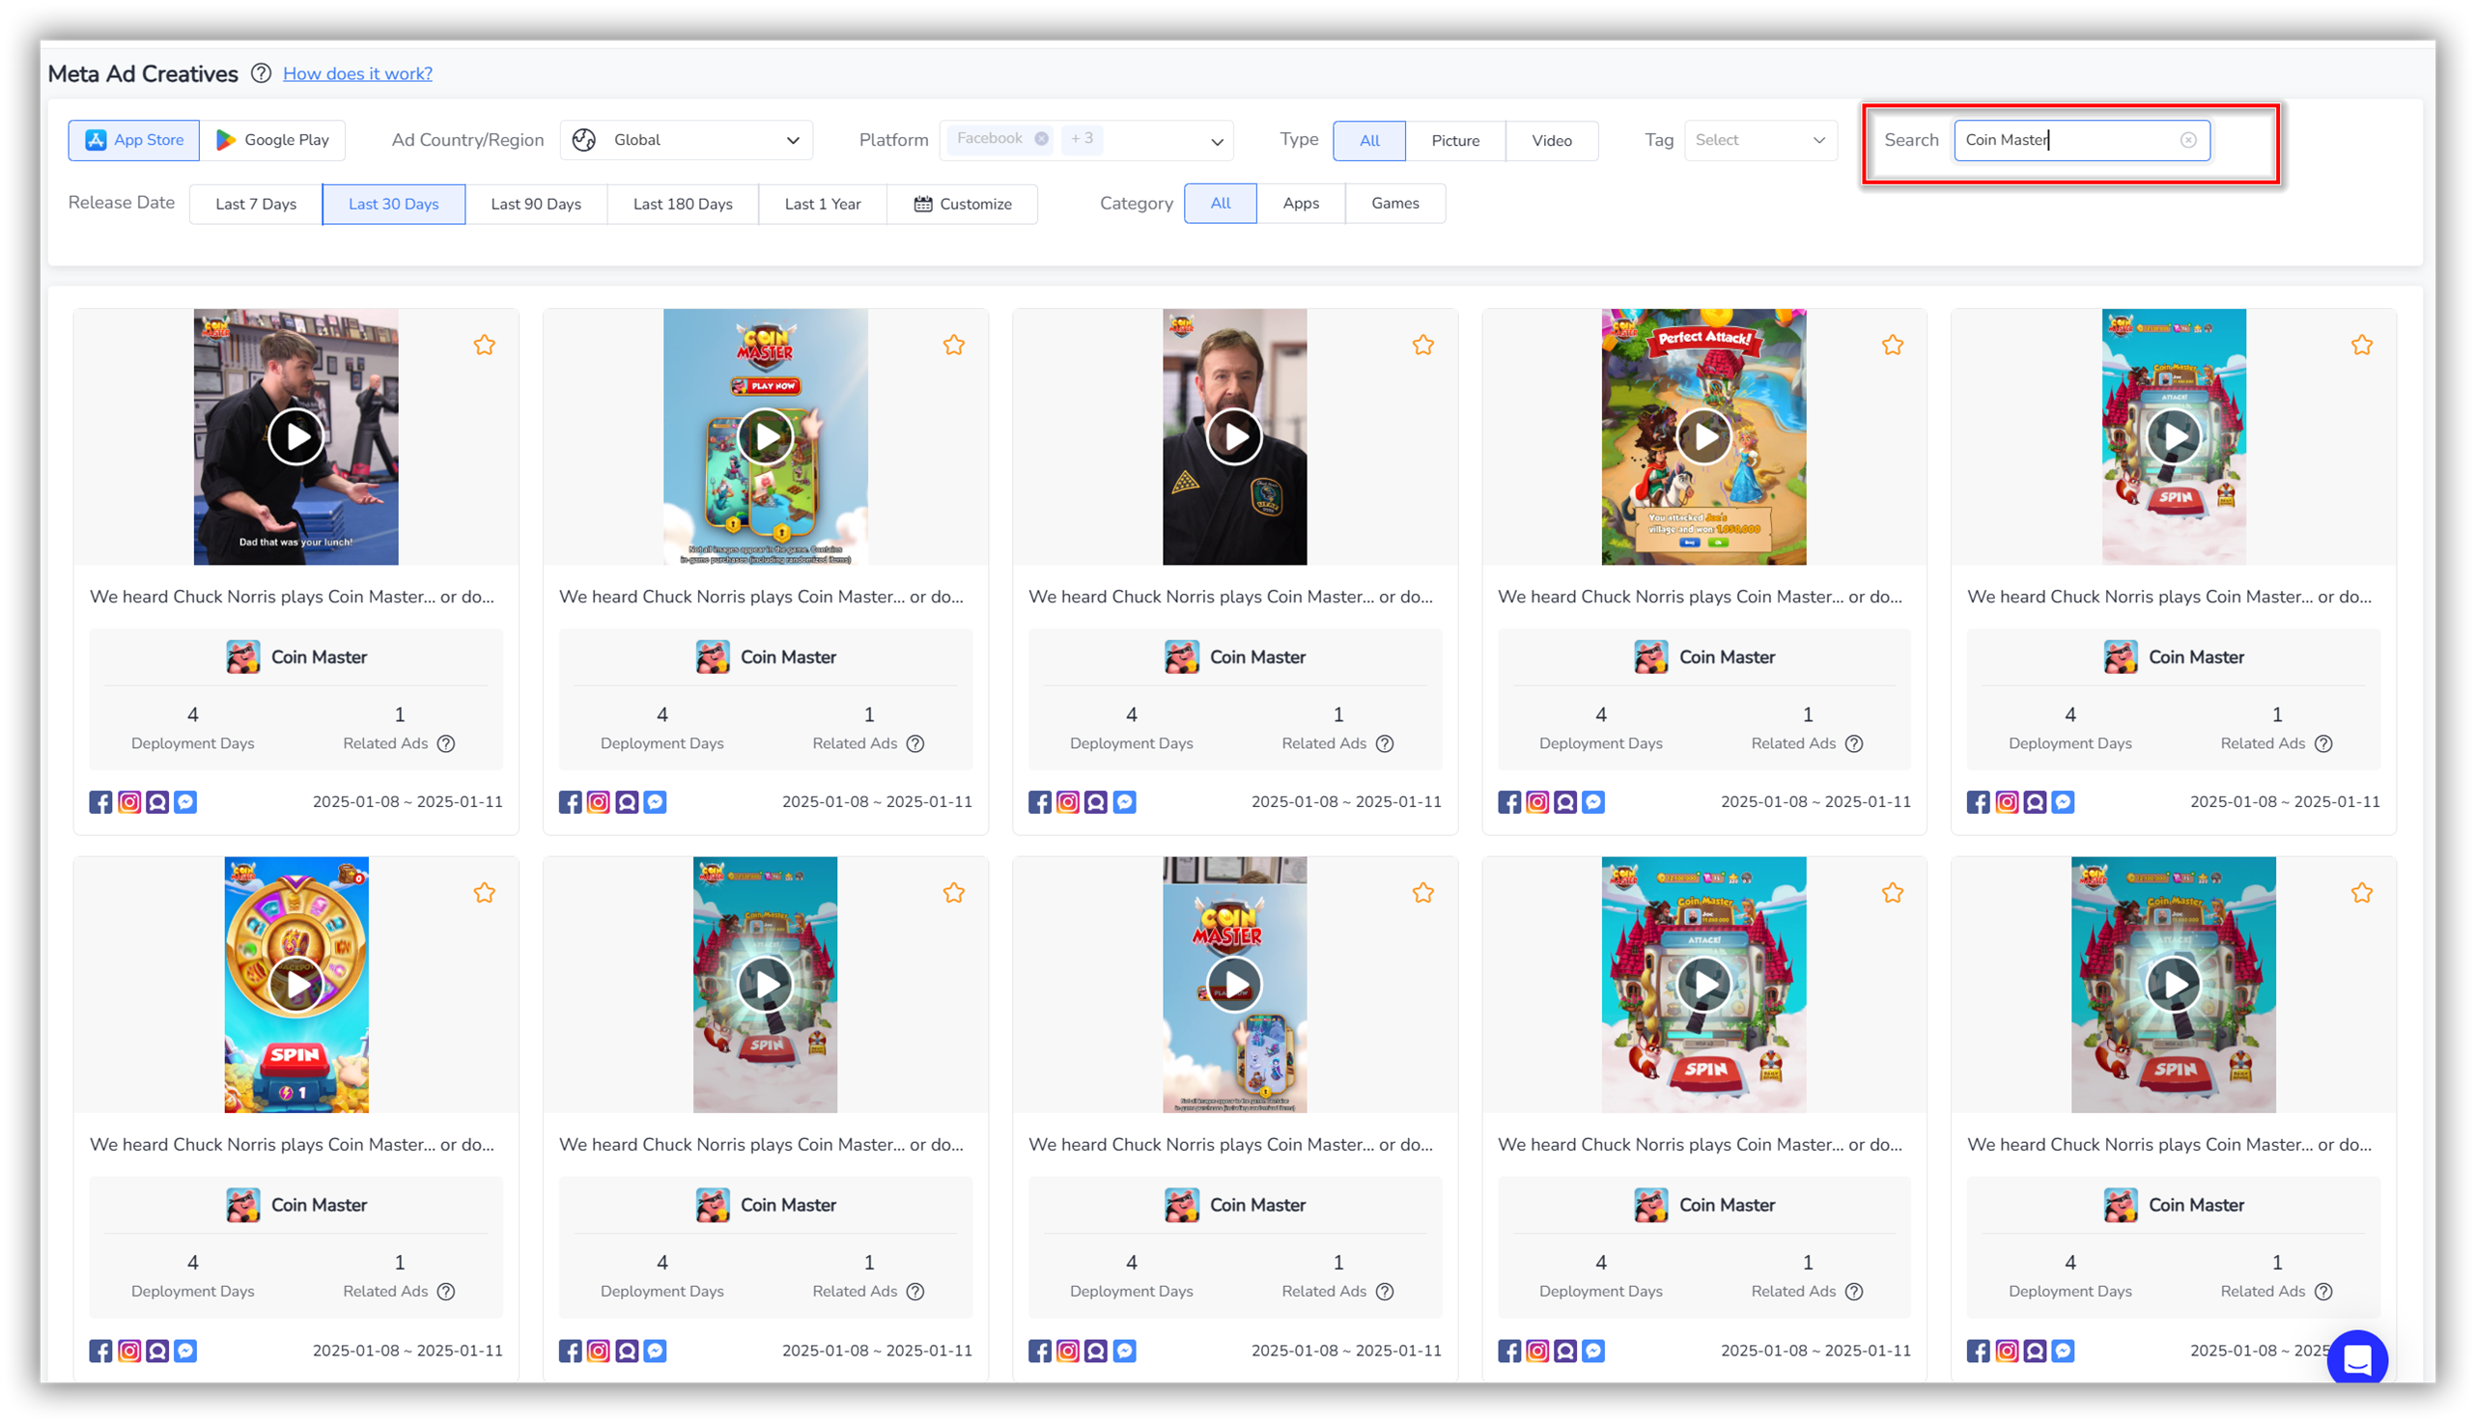Play the karate dojo 'Dad that was your lunch' video
The width and height of the screenshot is (2476, 1423).
tap(296, 437)
